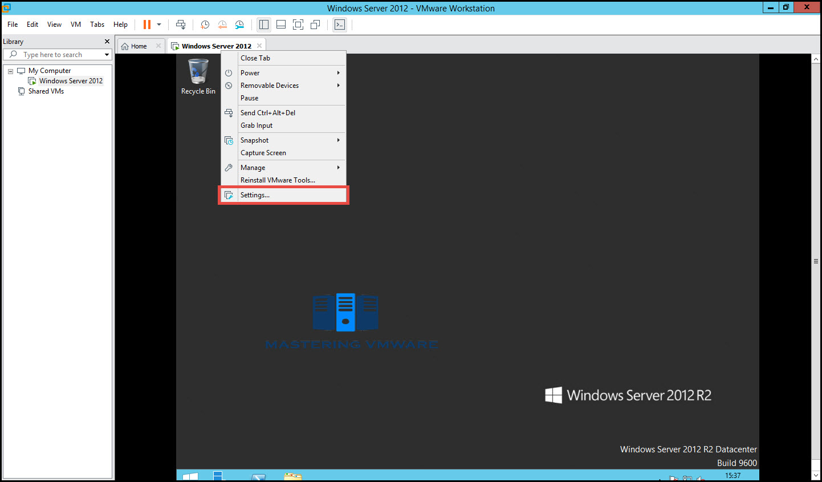822x482 pixels.
Task: Open the Edit menu
Action: [x=32, y=25]
